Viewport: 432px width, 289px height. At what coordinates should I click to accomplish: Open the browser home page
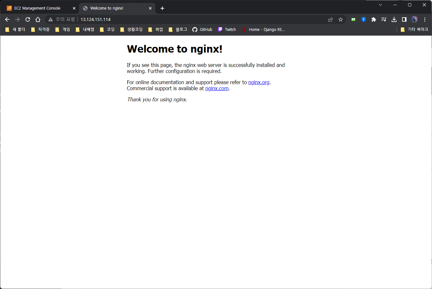tap(38, 19)
